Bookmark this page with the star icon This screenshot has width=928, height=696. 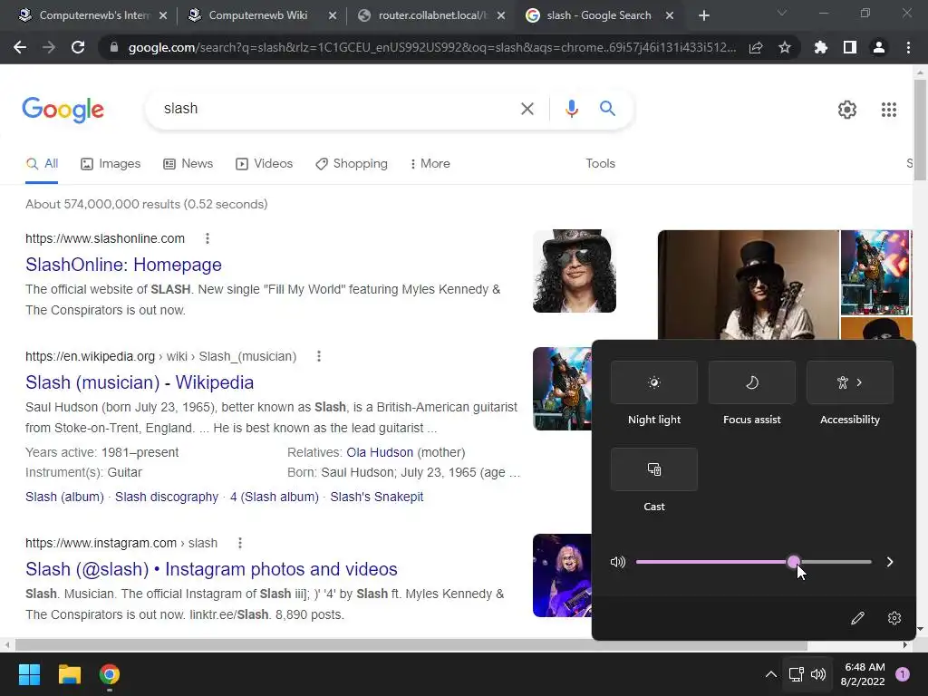785,47
